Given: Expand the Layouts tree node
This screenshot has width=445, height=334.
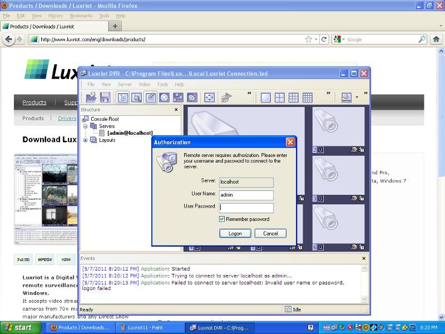Looking at the screenshot, I should pyautogui.click(x=86, y=140).
